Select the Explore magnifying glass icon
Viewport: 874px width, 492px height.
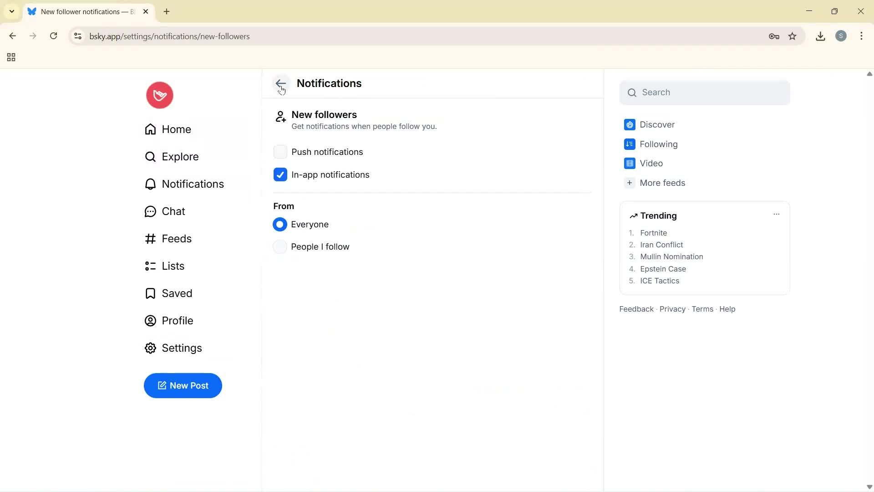(150, 156)
